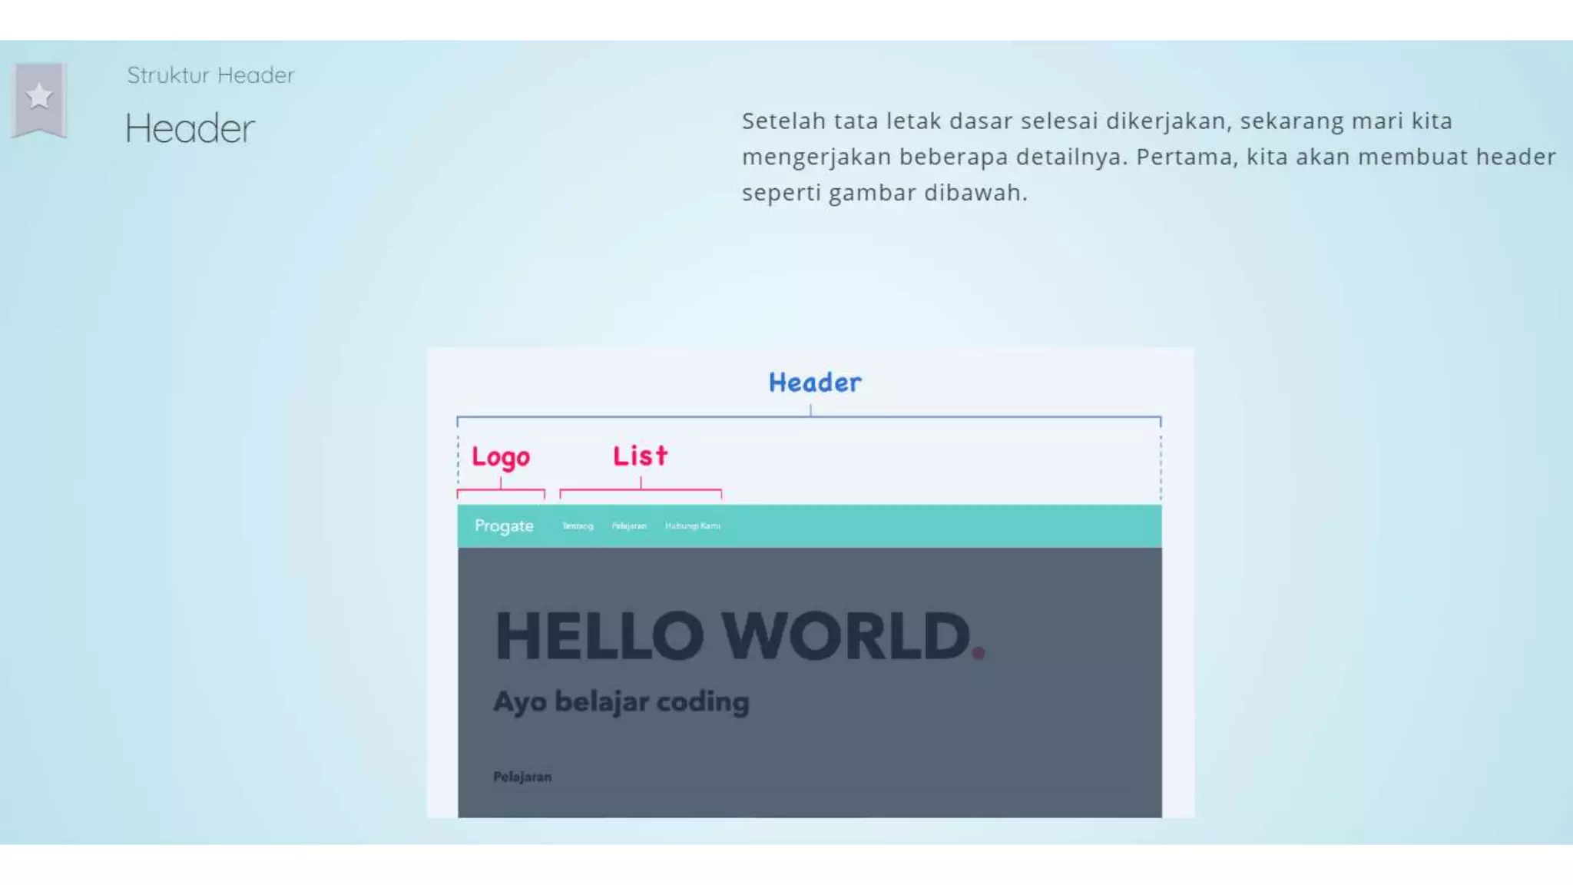Click the bold 'Pelajaran' section heading
Screen dimensions: 1573x885
pos(522,777)
